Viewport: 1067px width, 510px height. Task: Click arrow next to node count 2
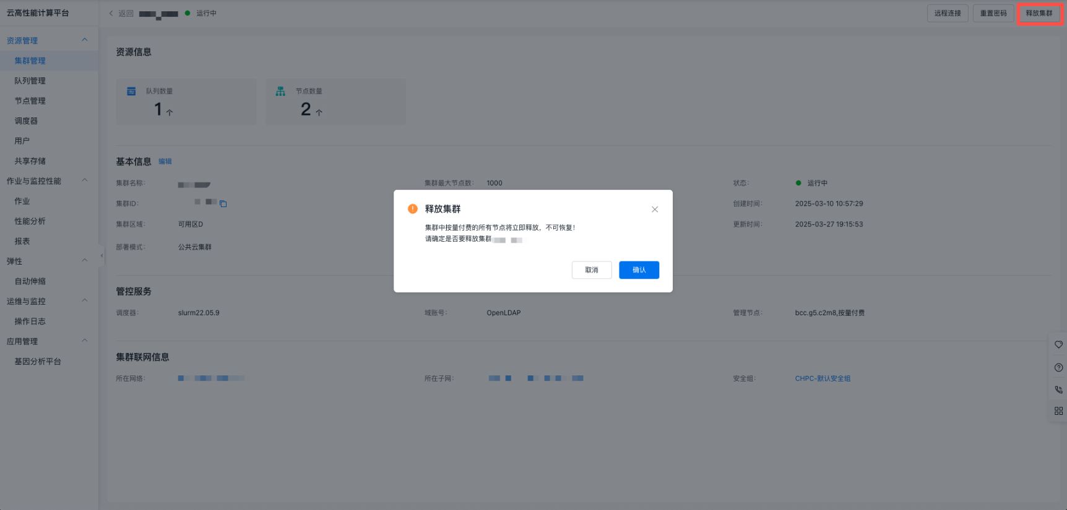pos(319,113)
